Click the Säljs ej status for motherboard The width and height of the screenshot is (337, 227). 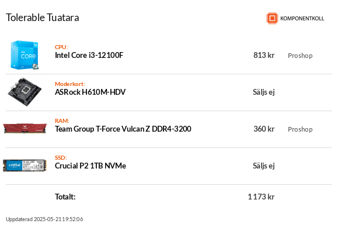263,92
